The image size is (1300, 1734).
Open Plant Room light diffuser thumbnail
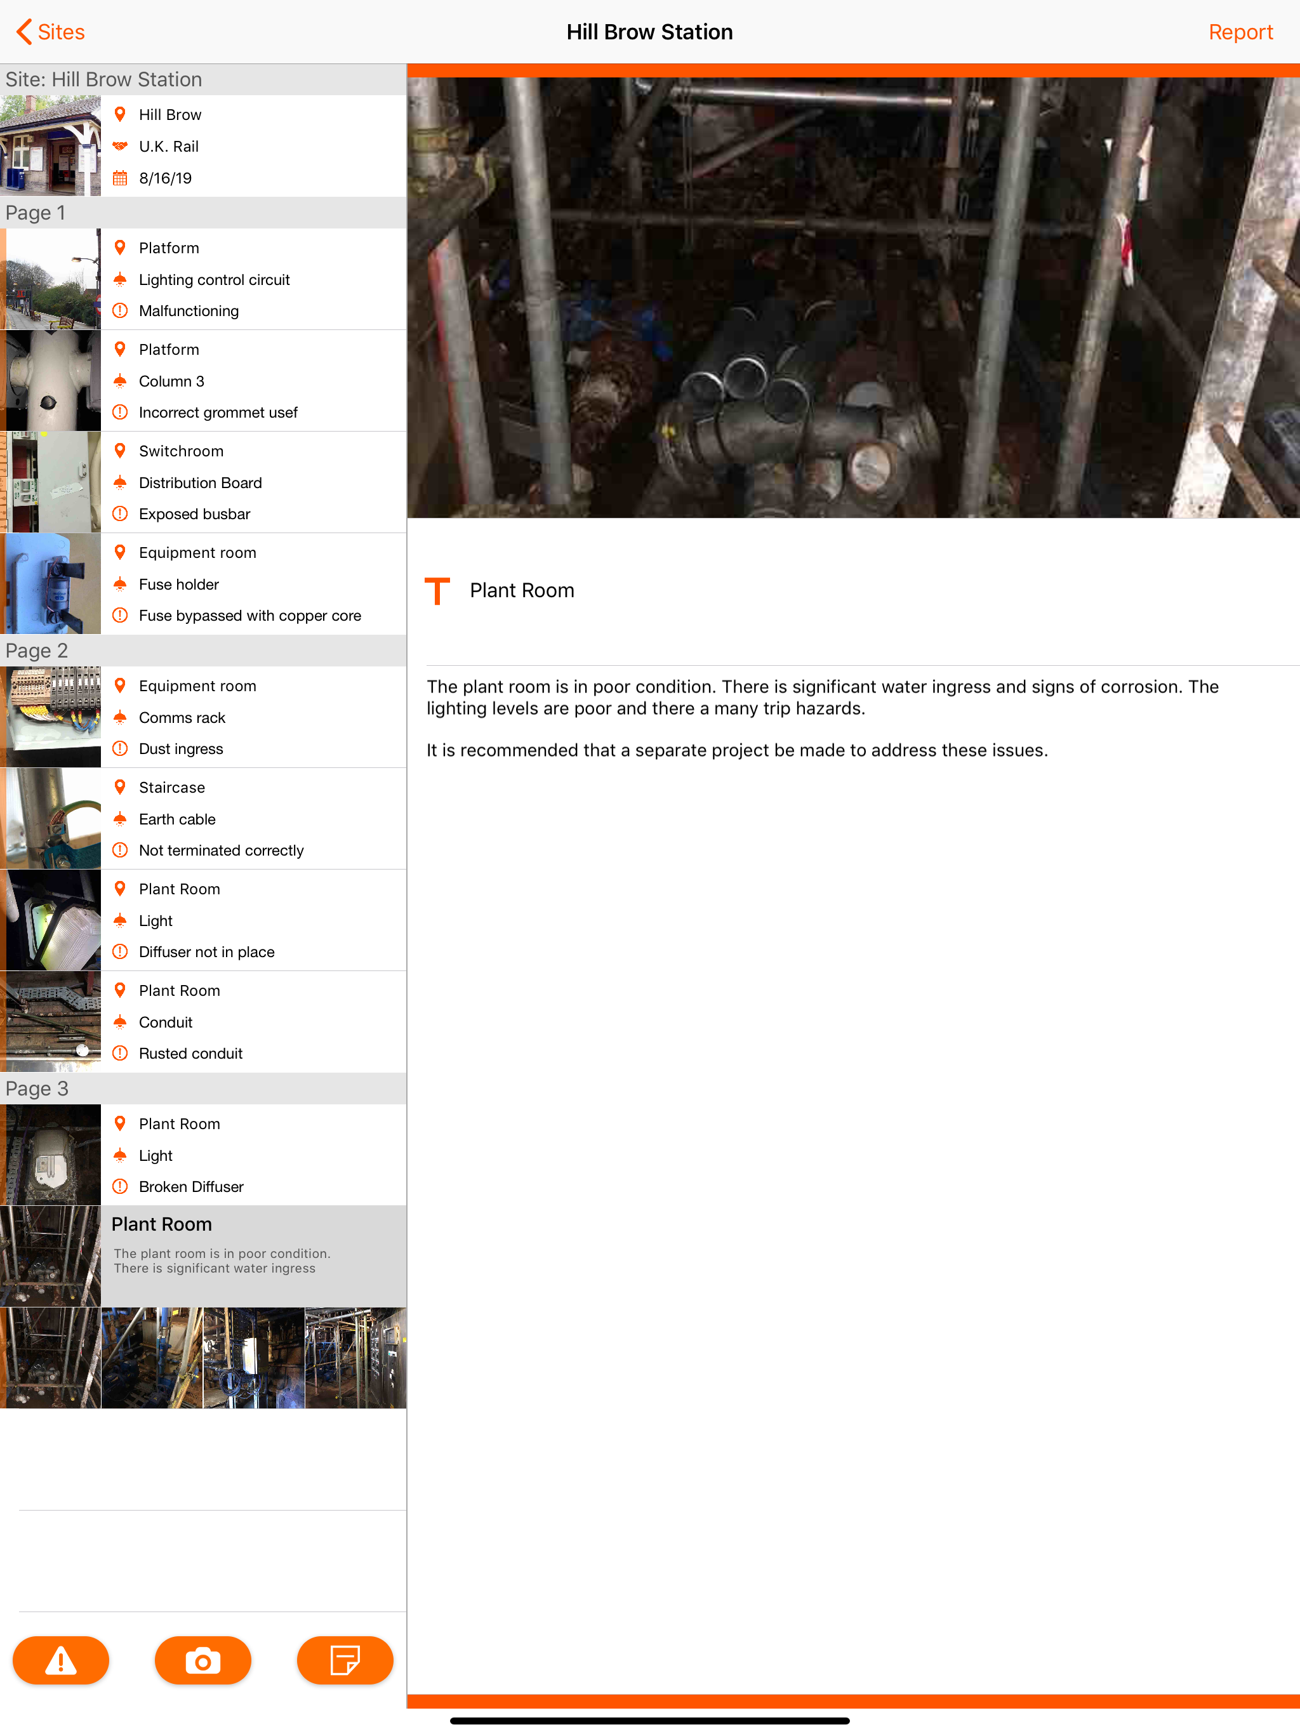click(51, 920)
